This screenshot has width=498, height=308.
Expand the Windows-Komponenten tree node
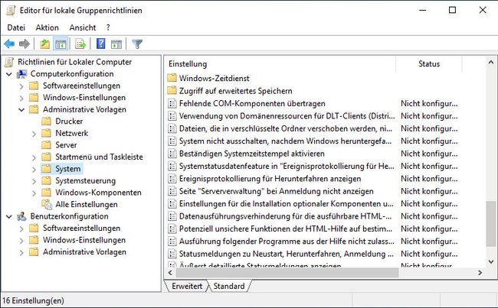click(34, 193)
